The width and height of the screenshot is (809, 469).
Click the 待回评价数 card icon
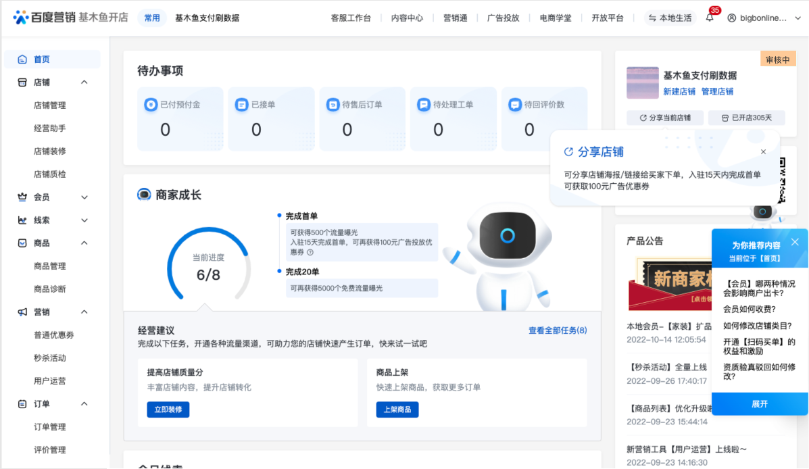pyautogui.click(x=514, y=105)
